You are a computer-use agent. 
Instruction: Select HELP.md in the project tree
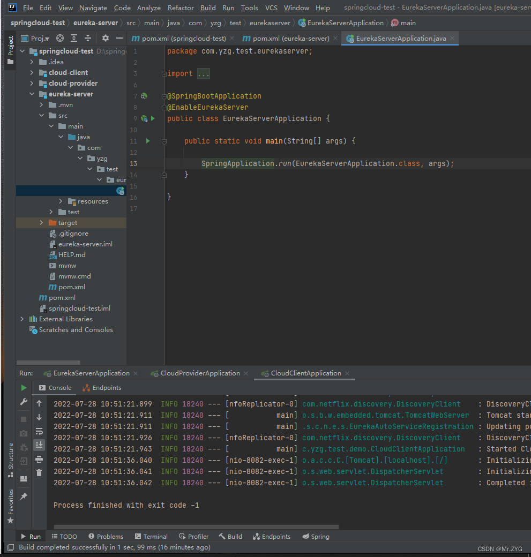click(72, 255)
